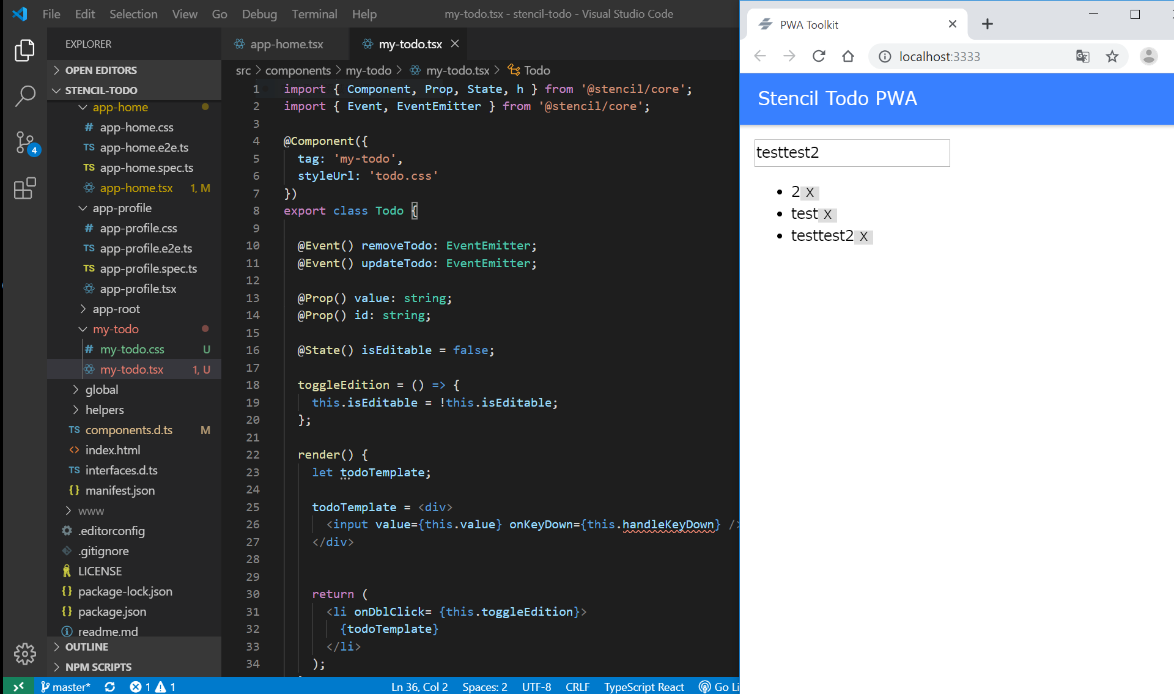Delete the 'testtest2' todo item
Viewport: 1174px width, 694px height.
point(863,237)
